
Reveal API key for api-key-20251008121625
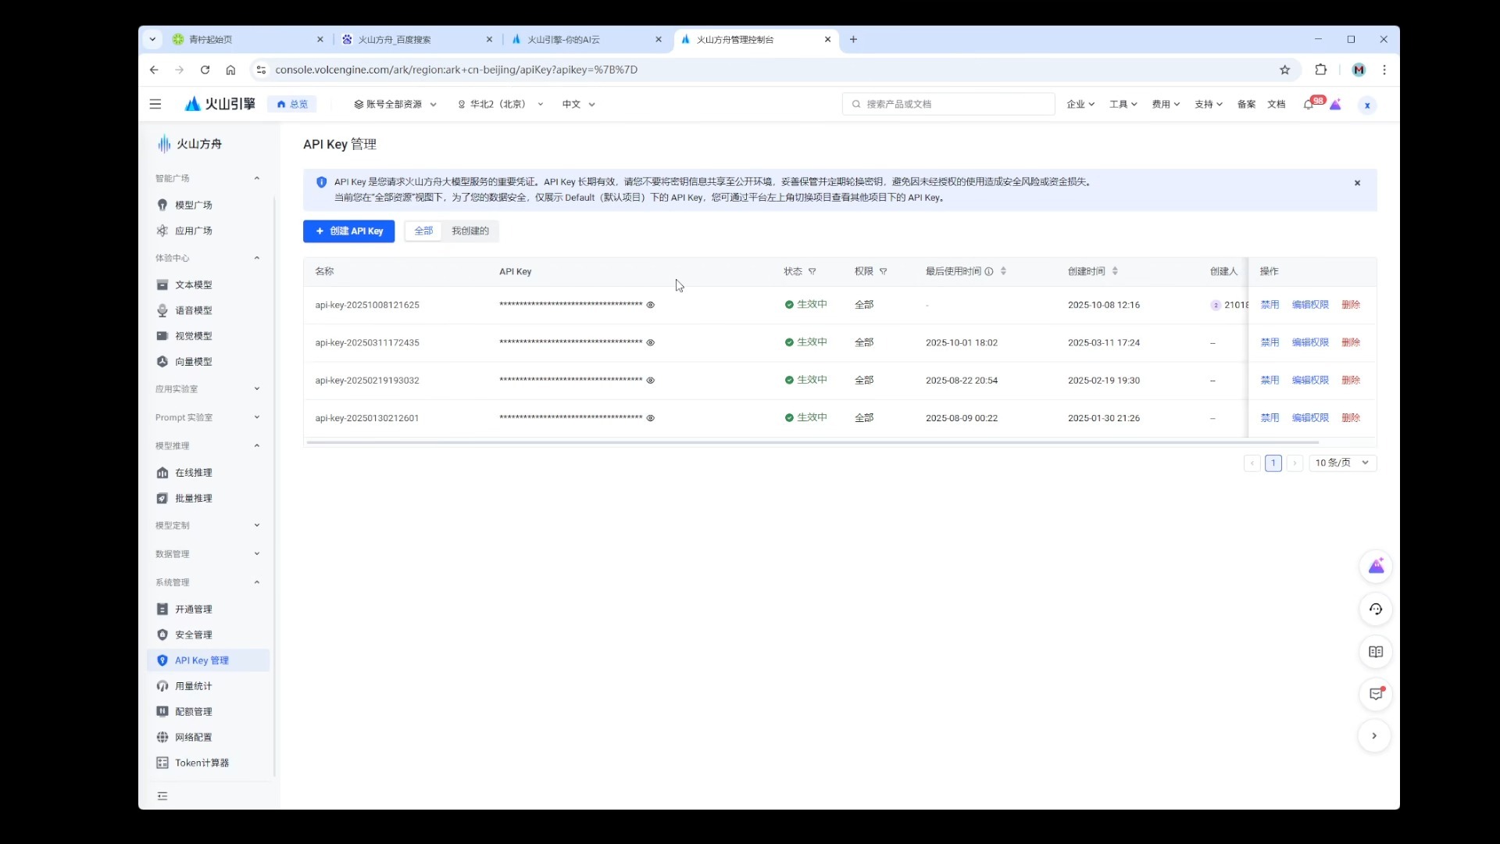pyautogui.click(x=650, y=305)
